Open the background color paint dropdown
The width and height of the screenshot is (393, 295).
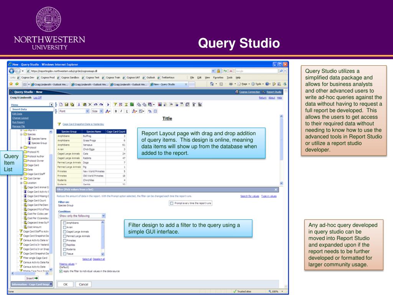(x=135, y=111)
